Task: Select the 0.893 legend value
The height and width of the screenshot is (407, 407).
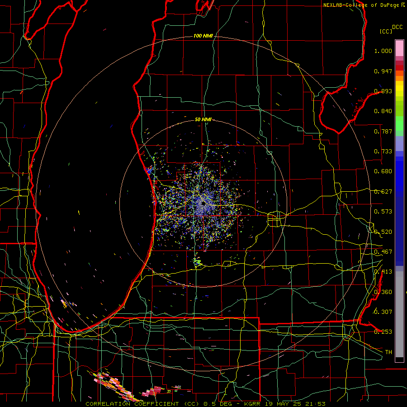Action: tap(383, 91)
